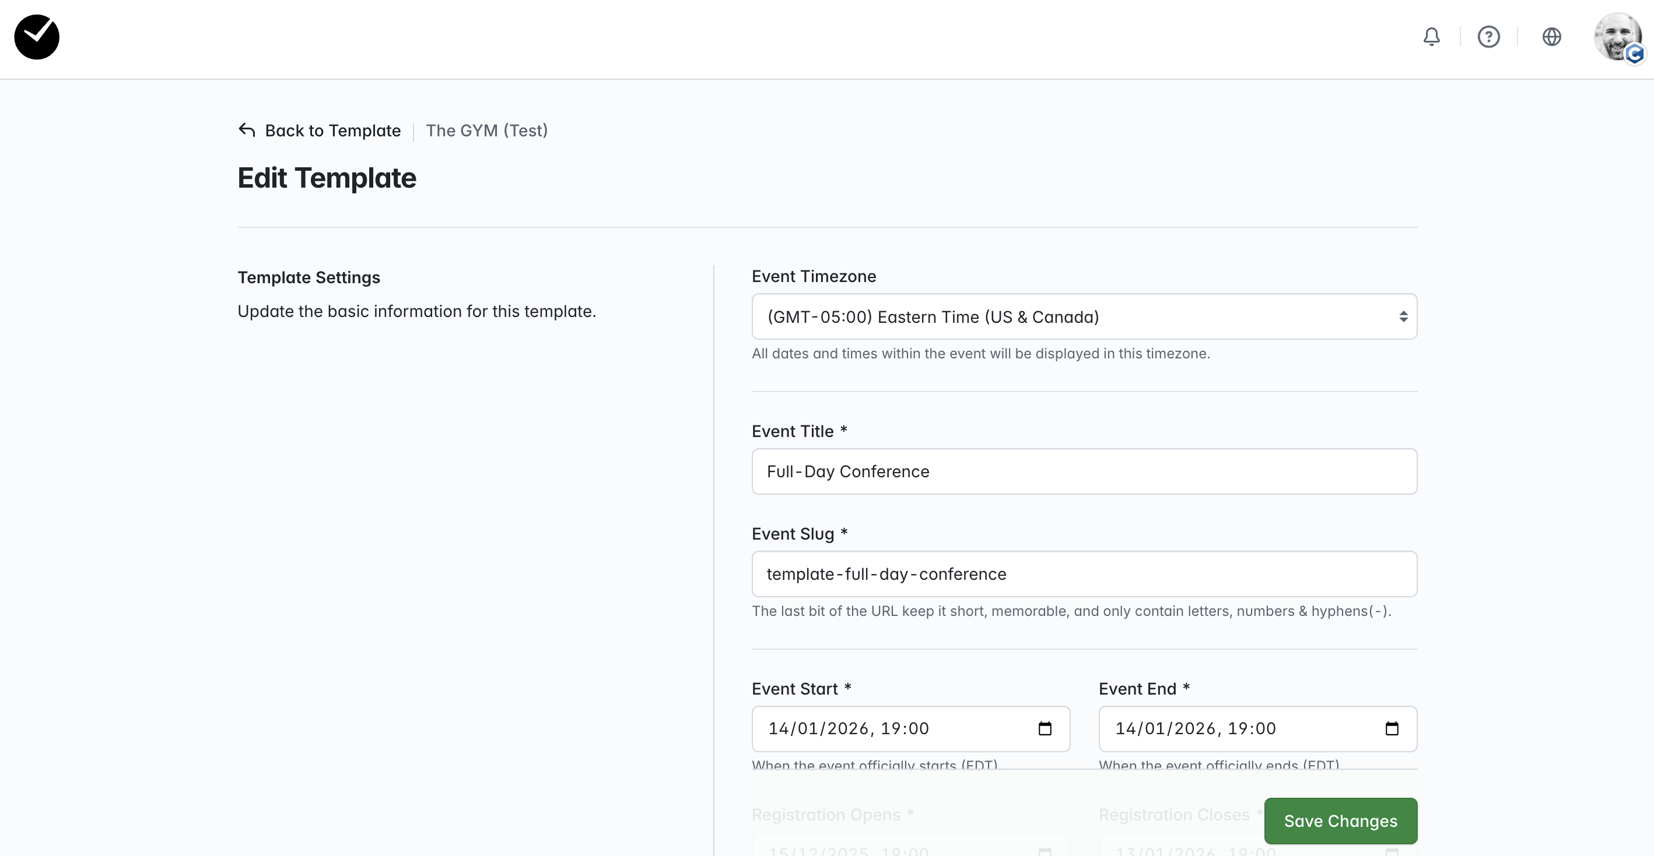Click the Event Start date field

910,728
